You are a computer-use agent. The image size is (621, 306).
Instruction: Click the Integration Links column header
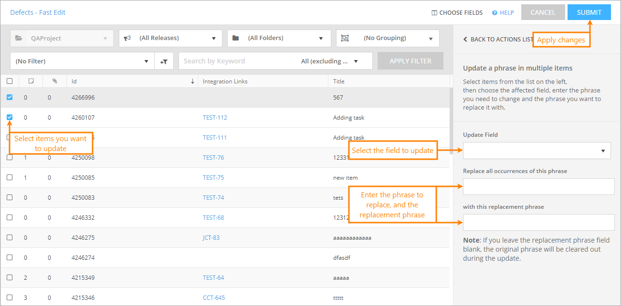[x=225, y=82]
